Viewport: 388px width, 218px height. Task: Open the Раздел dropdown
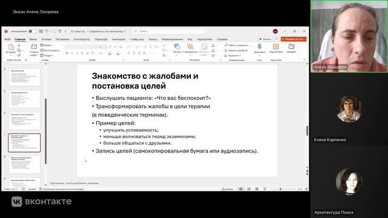coord(47,55)
